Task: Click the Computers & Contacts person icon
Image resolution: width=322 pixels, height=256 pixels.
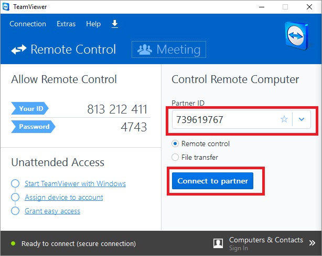Action: (x=218, y=243)
